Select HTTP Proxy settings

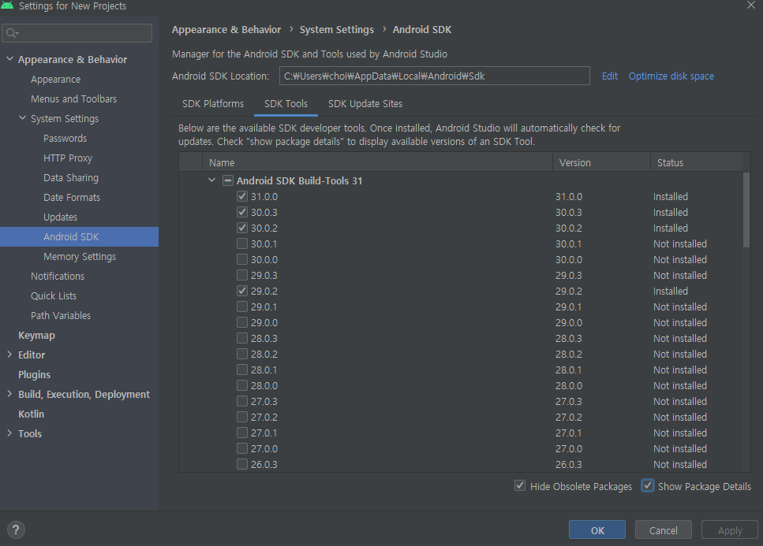[x=68, y=158]
